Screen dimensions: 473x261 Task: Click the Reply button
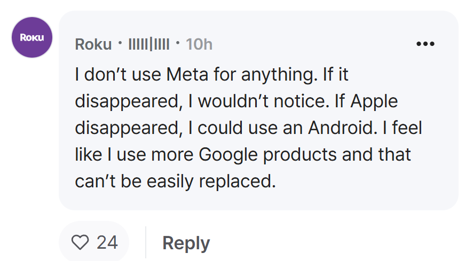[186, 243]
